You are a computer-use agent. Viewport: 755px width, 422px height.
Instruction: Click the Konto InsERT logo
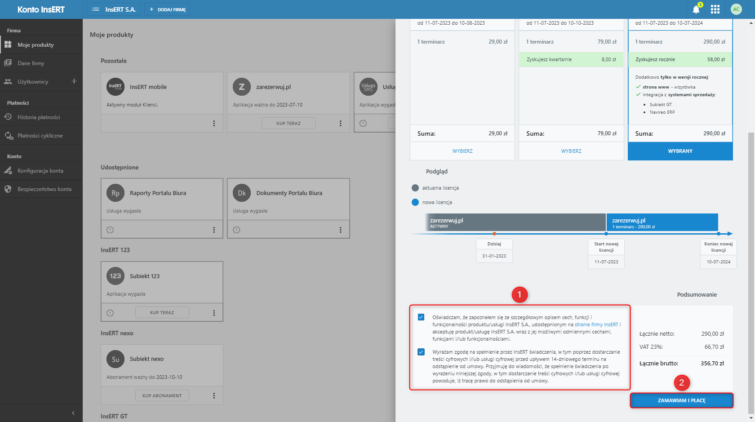[41, 9]
